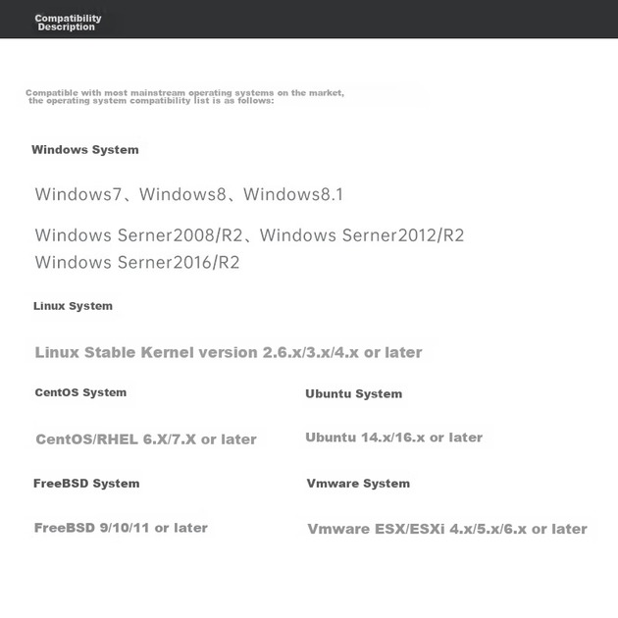Select Windows Serner2008/R2 text
Image resolution: width=618 pixels, height=618 pixels.
(x=138, y=235)
